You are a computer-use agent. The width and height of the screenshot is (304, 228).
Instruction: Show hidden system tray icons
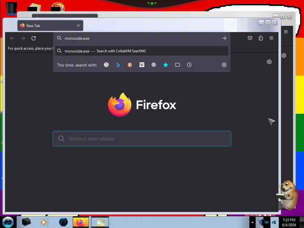(252, 222)
